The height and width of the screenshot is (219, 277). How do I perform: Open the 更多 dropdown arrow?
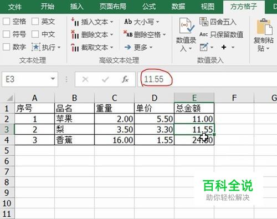pos(151,48)
